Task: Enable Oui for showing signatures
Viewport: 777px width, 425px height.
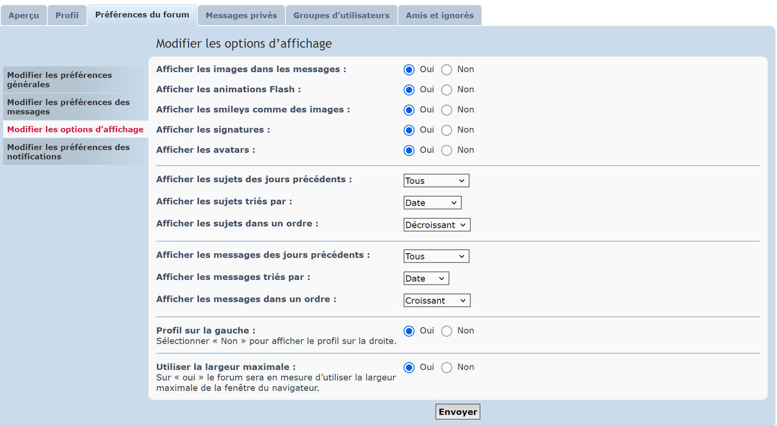Action: pyautogui.click(x=409, y=130)
